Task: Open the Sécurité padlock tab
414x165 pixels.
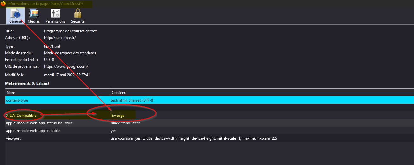Action: pyautogui.click(x=78, y=16)
